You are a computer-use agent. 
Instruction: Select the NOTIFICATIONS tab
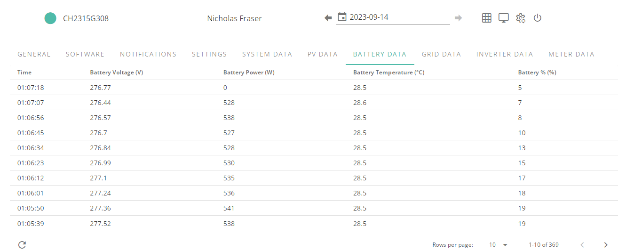148,54
